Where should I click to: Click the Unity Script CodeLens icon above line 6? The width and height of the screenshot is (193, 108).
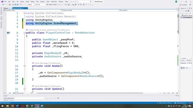pos(27,30)
